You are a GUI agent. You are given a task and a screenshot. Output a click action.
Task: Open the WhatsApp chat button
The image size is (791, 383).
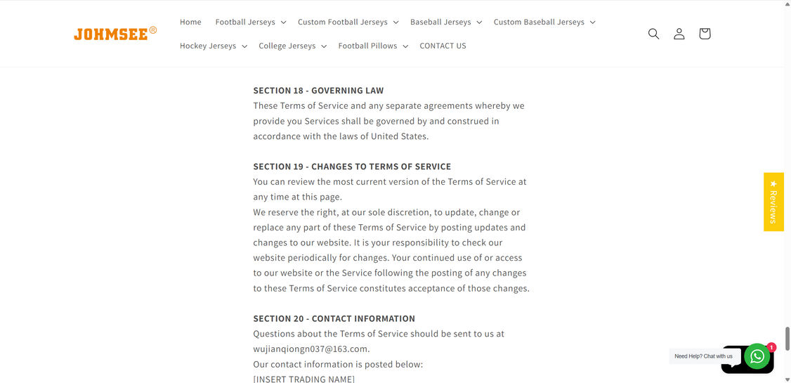click(x=757, y=356)
